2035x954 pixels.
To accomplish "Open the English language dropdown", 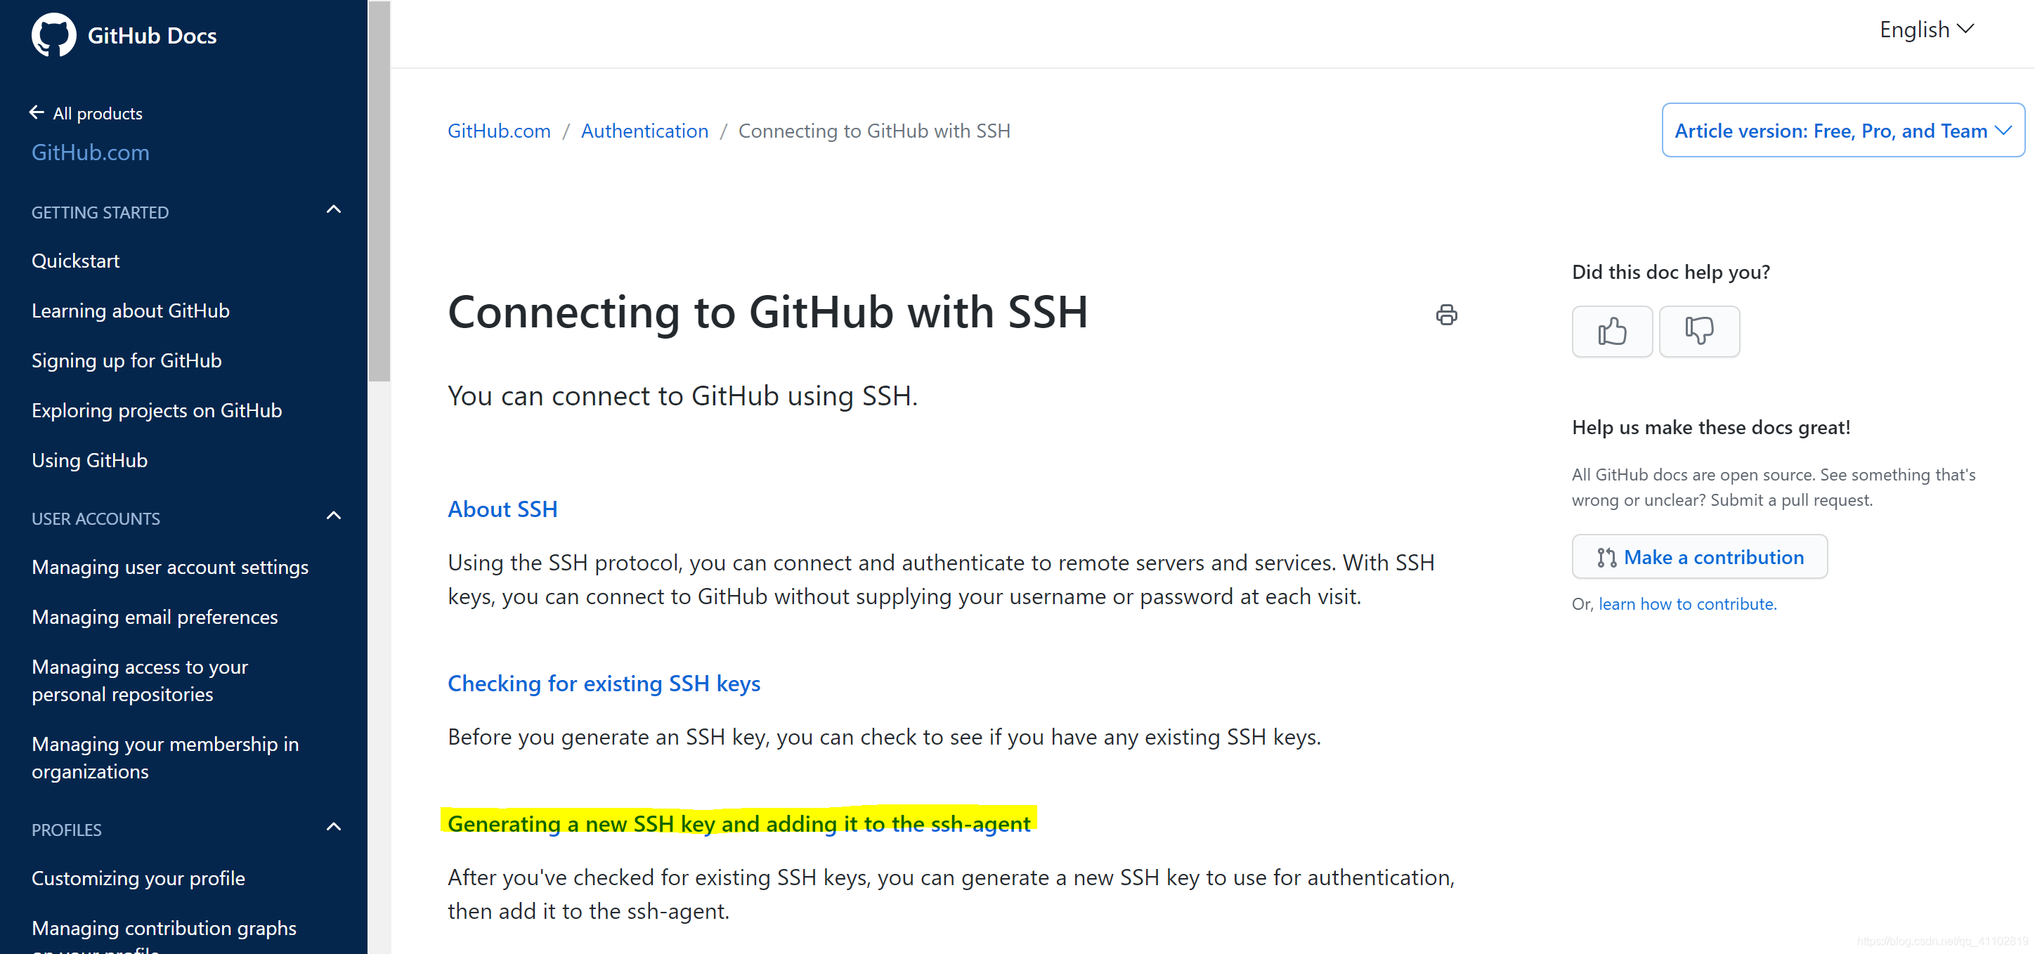I will pos(1926,30).
